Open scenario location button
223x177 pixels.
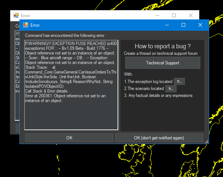tap(171, 88)
